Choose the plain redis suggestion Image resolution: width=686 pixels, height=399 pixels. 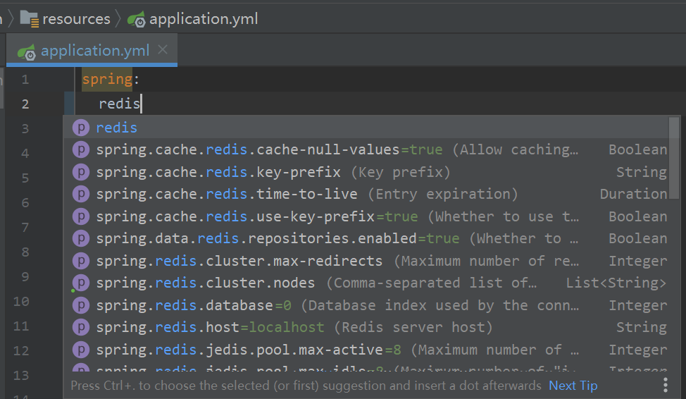point(117,128)
